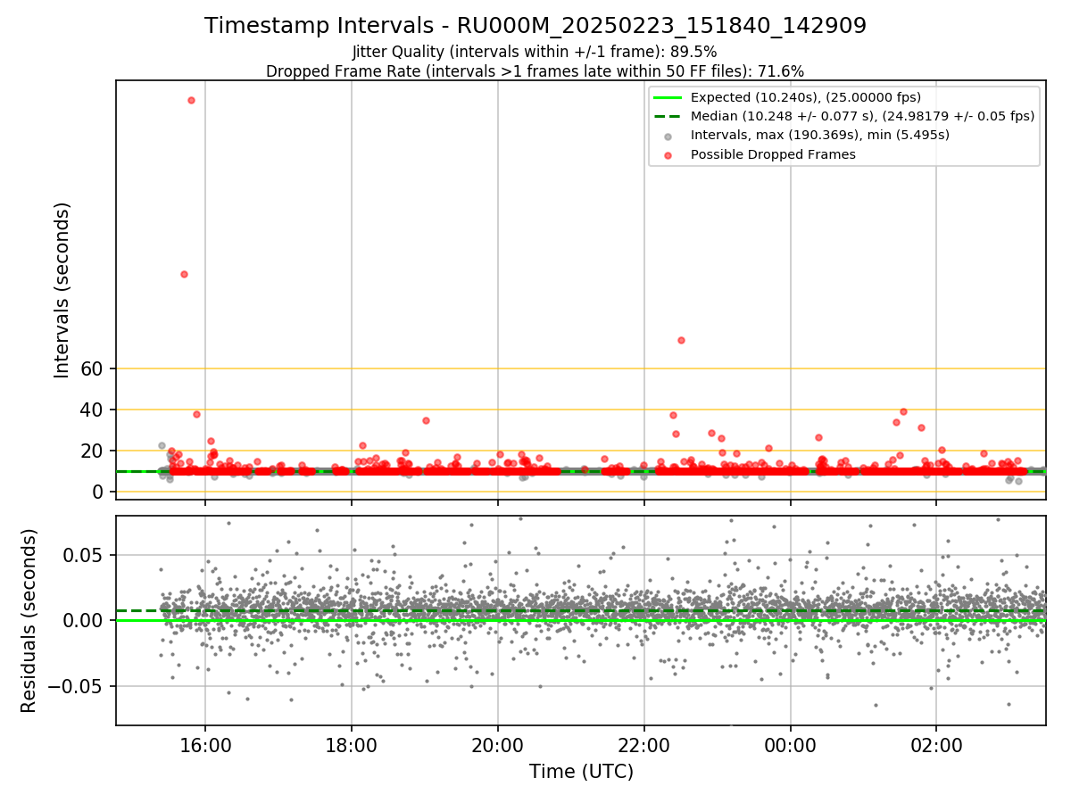Click the gray interval point near 22 seconds at far left
Screen dimensions: 1071x803
tap(162, 445)
